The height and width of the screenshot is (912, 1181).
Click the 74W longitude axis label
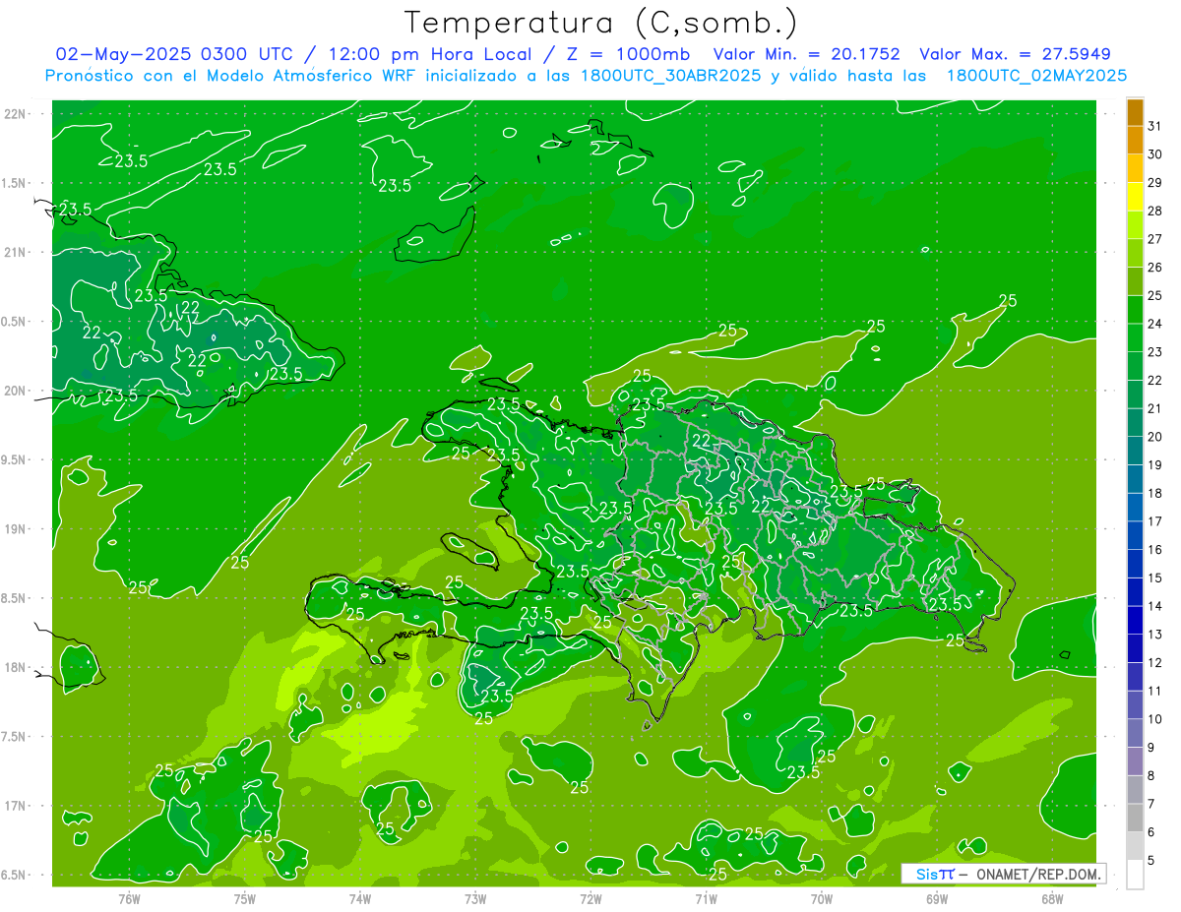click(360, 899)
